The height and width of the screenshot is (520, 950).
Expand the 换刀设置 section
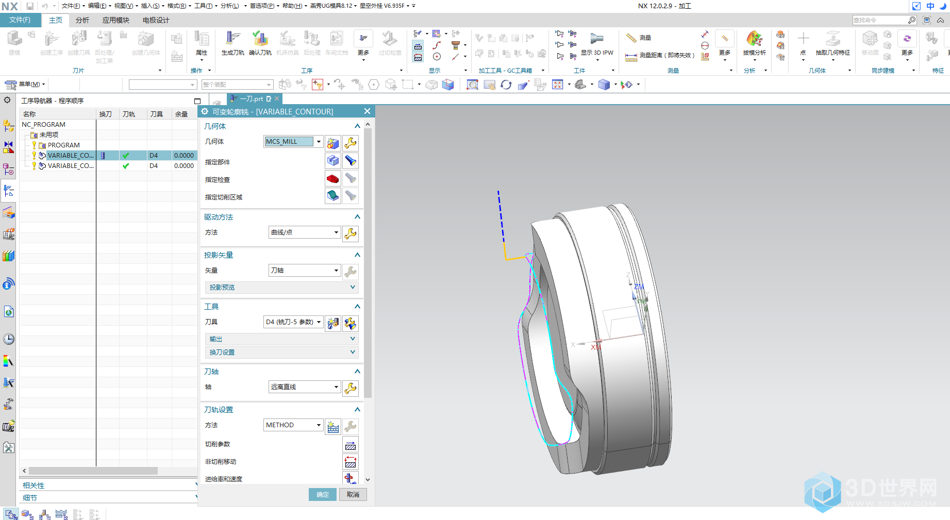coord(281,353)
